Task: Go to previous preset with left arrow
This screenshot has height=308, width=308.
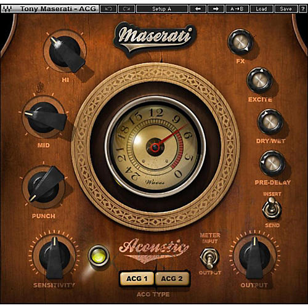Action: click(x=198, y=9)
